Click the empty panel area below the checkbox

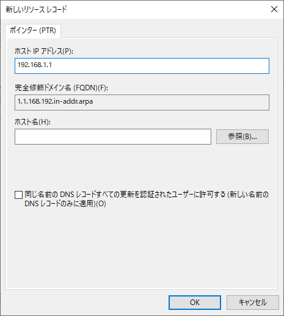click(142, 248)
